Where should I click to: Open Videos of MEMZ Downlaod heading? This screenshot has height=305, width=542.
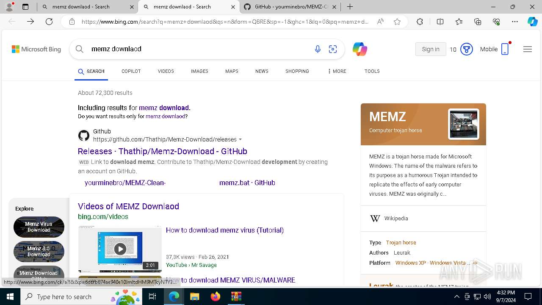pos(128,206)
